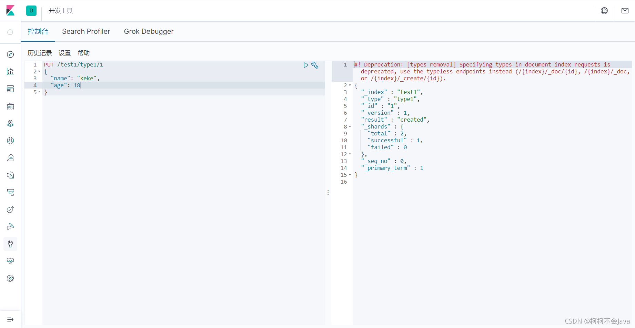Open Machine Learning icon in sidebar
The width and height of the screenshot is (635, 328).
point(10,141)
